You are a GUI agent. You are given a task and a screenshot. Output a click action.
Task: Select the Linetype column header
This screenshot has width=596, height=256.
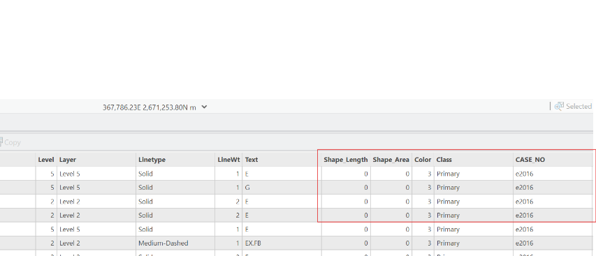[175, 160]
